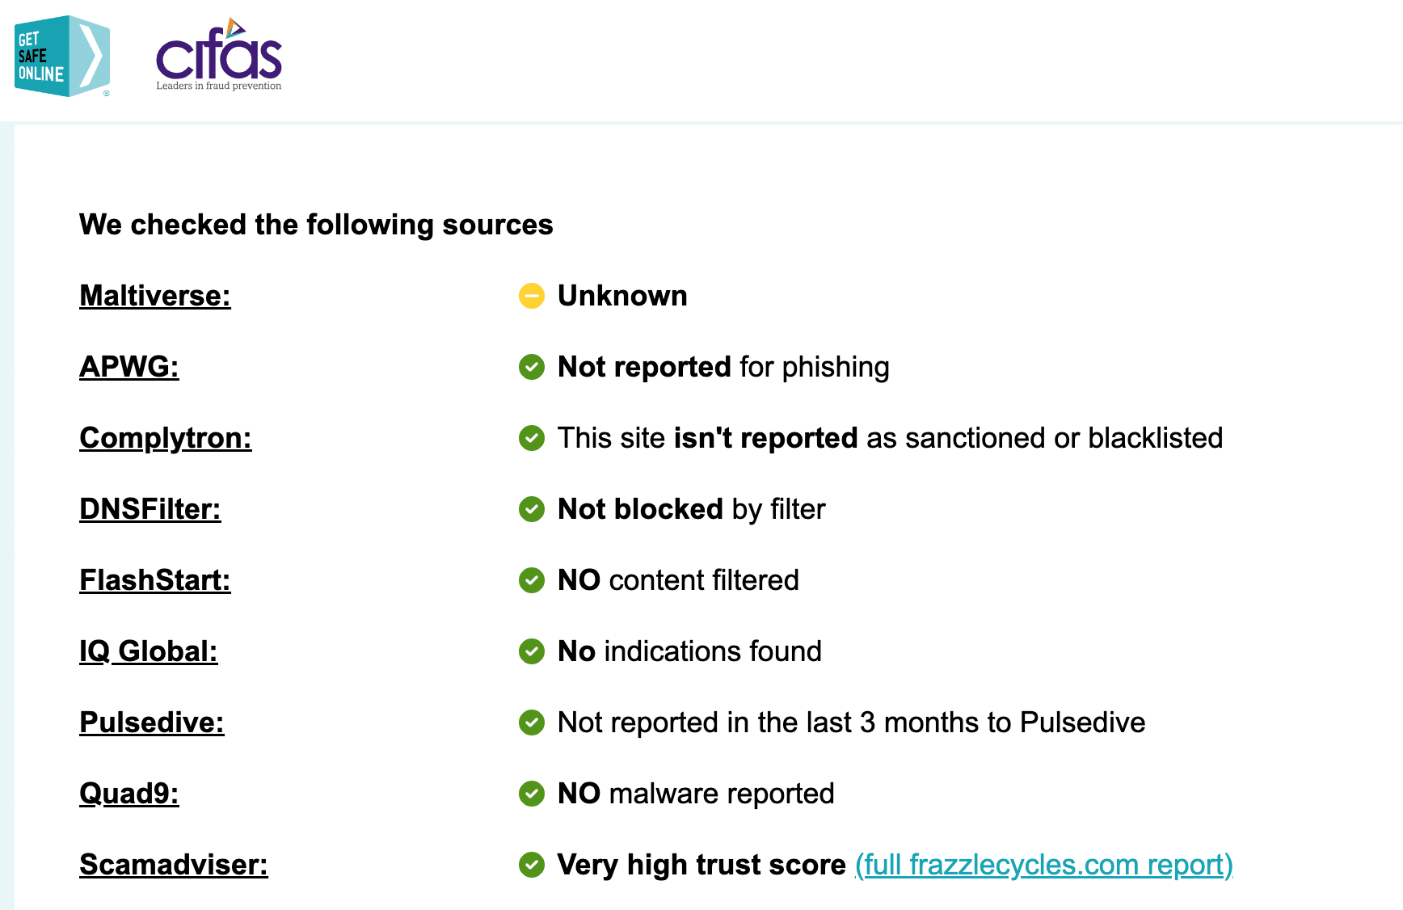Open the Pulsedive source link
1403x910 pixels.
coord(151,723)
